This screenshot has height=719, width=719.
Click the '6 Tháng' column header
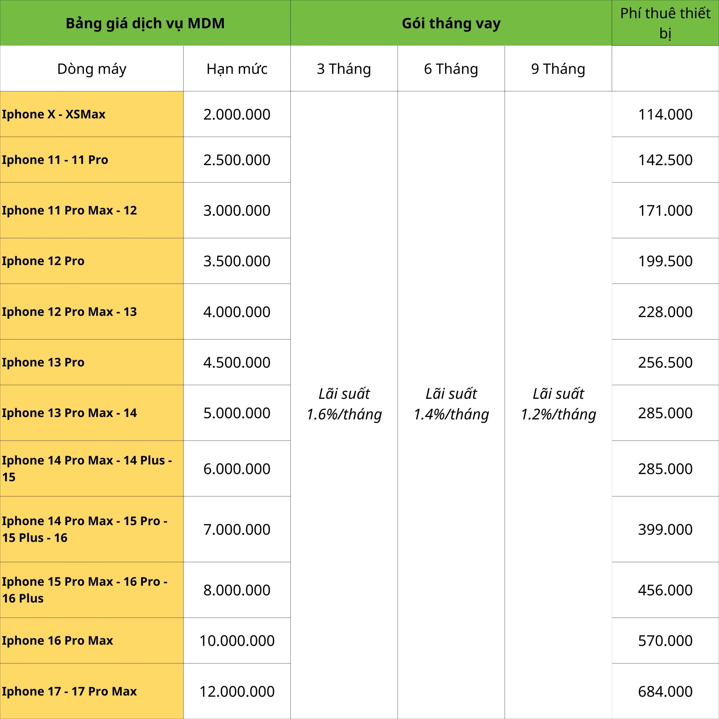pyautogui.click(x=451, y=69)
